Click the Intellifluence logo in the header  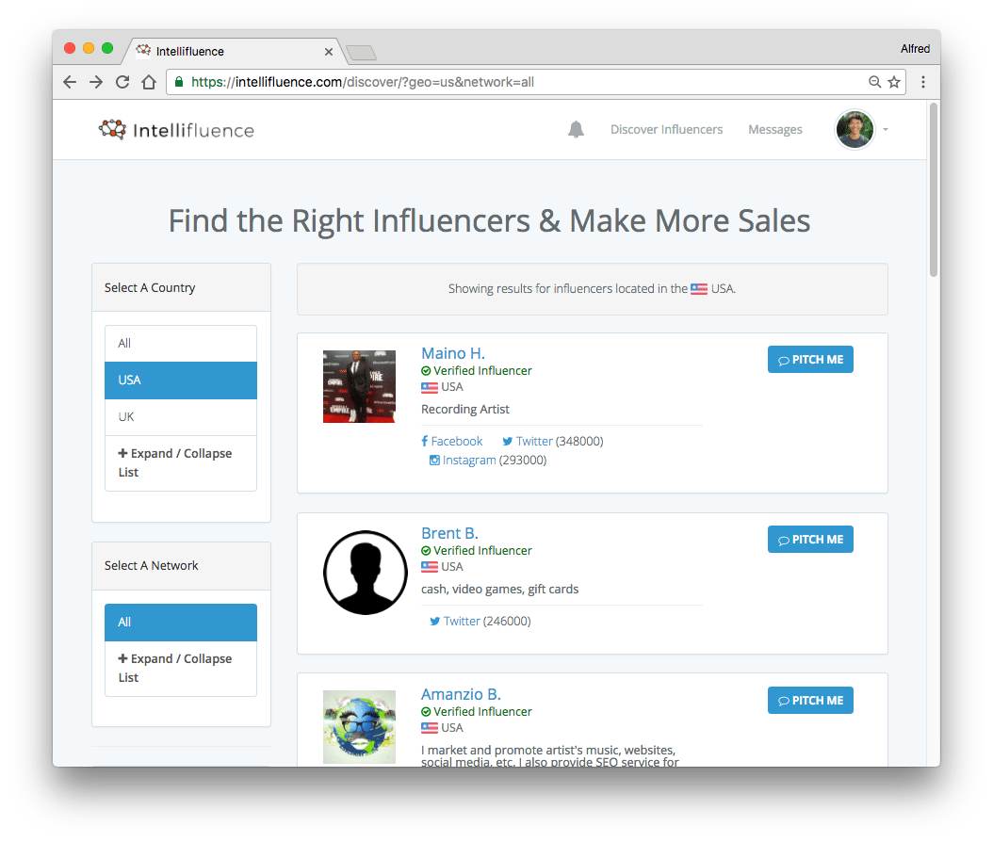click(177, 130)
